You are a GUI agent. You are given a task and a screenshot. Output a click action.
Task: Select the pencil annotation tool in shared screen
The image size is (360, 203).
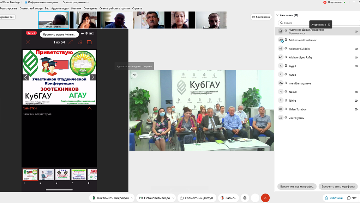point(71,42)
